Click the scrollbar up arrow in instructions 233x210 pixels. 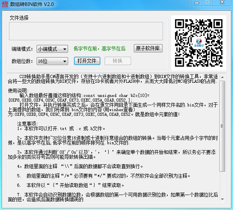pyautogui.click(x=222, y=77)
